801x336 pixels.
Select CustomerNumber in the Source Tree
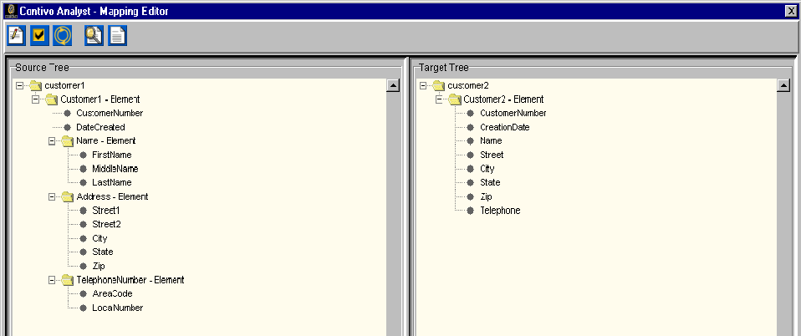pyautogui.click(x=110, y=113)
